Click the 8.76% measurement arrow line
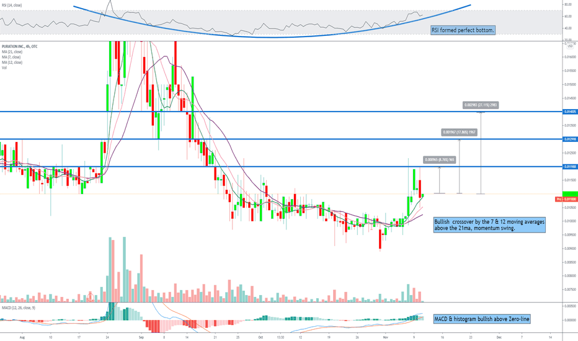The image size is (578, 341). tap(440, 180)
